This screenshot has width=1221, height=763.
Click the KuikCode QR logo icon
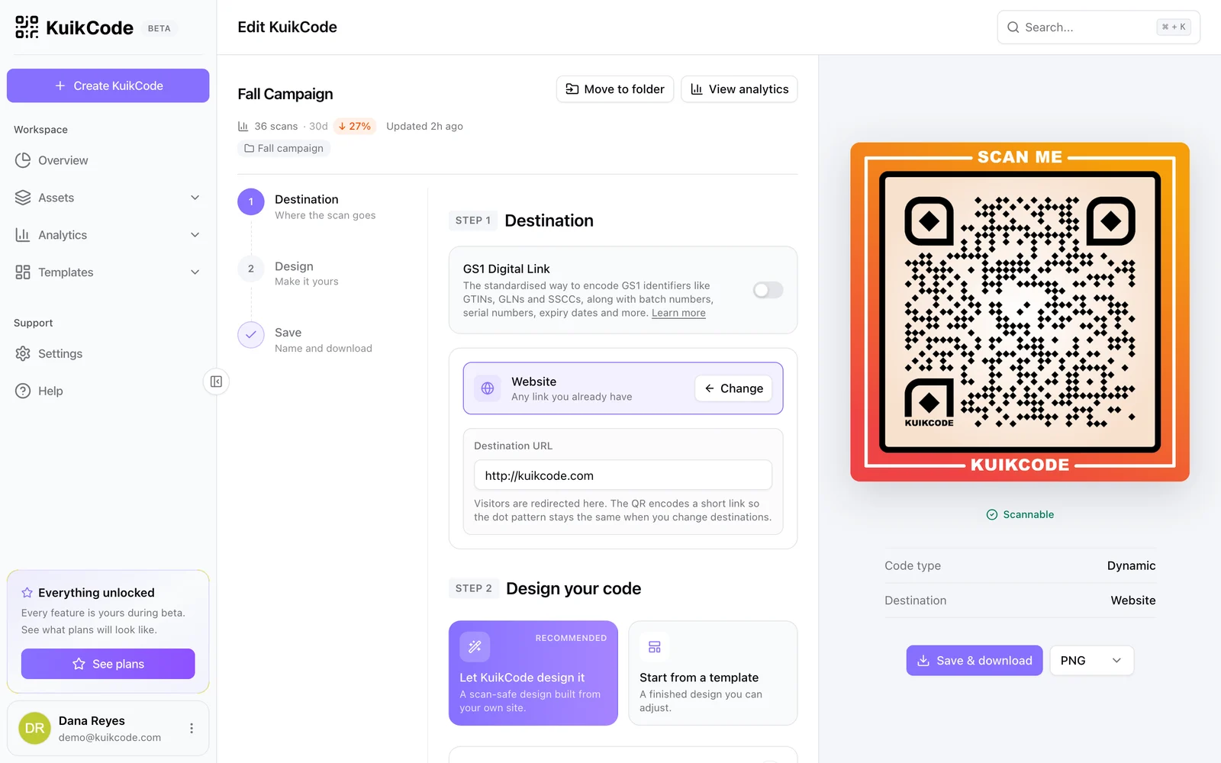click(x=27, y=27)
